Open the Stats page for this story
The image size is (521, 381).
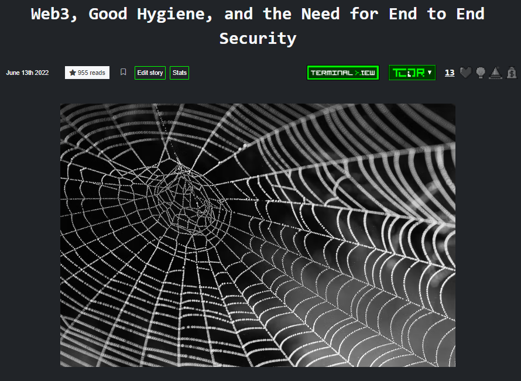point(180,73)
